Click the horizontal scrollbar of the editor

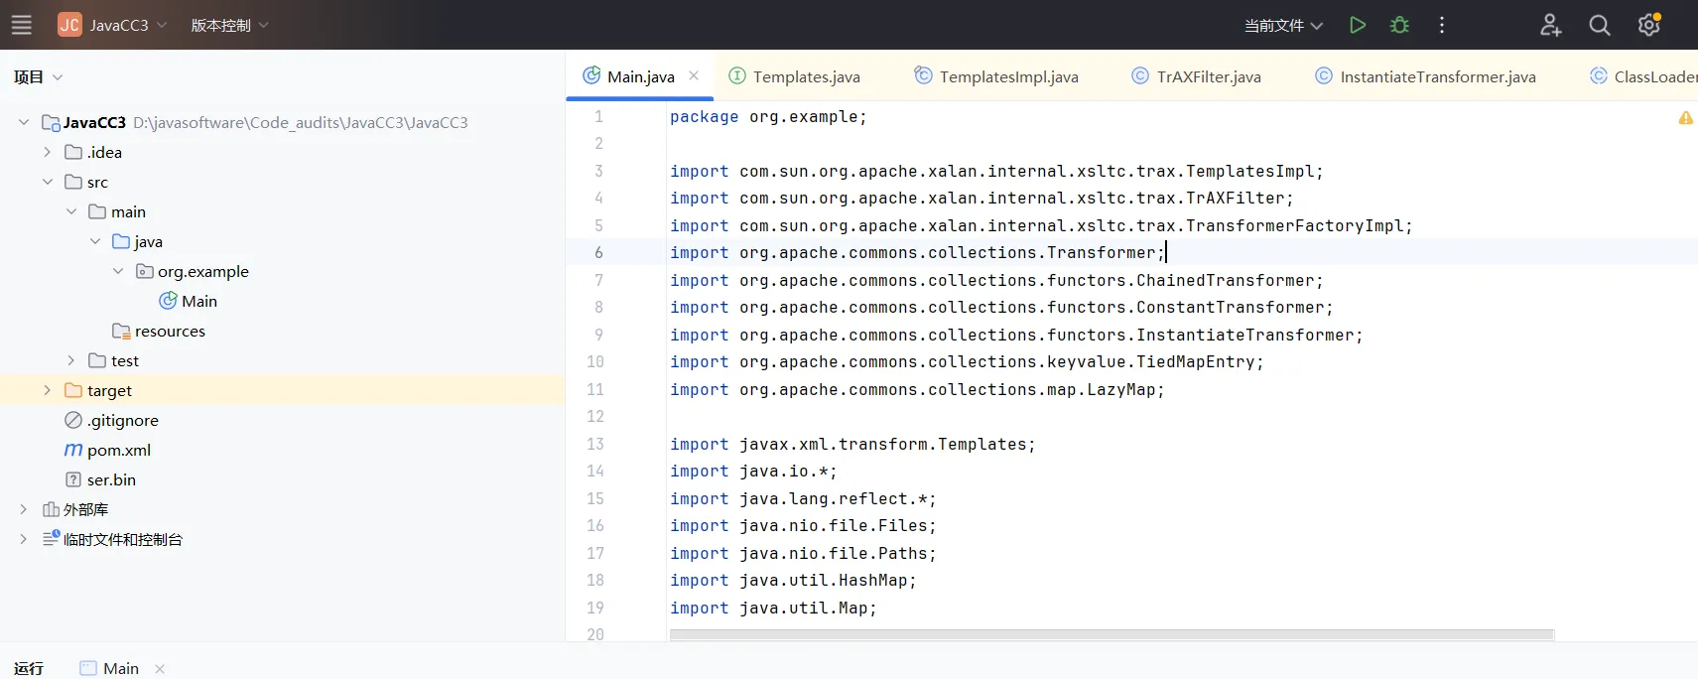[1111, 634]
